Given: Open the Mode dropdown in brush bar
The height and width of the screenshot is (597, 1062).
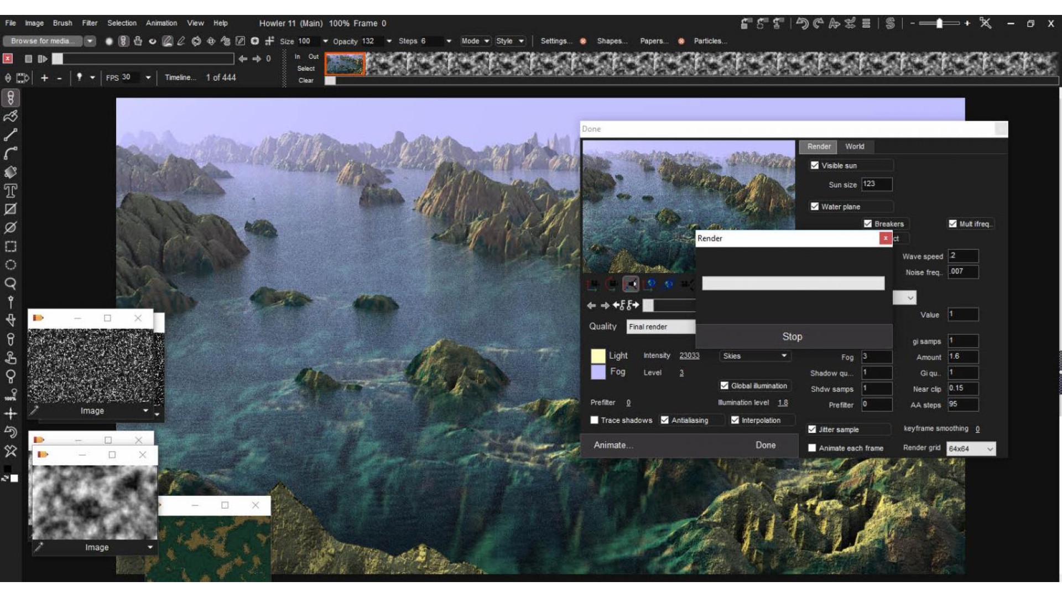Looking at the screenshot, I should coord(476,41).
